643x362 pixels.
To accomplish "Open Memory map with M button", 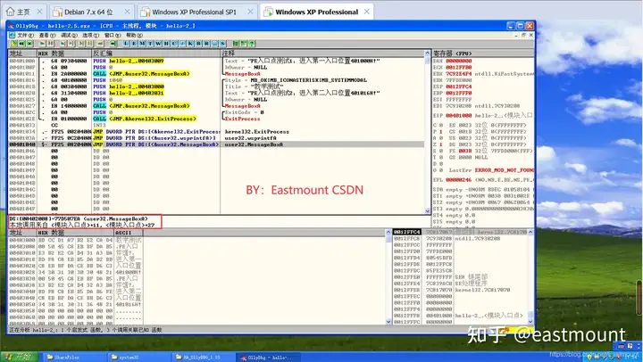I will (x=142, y=44).
